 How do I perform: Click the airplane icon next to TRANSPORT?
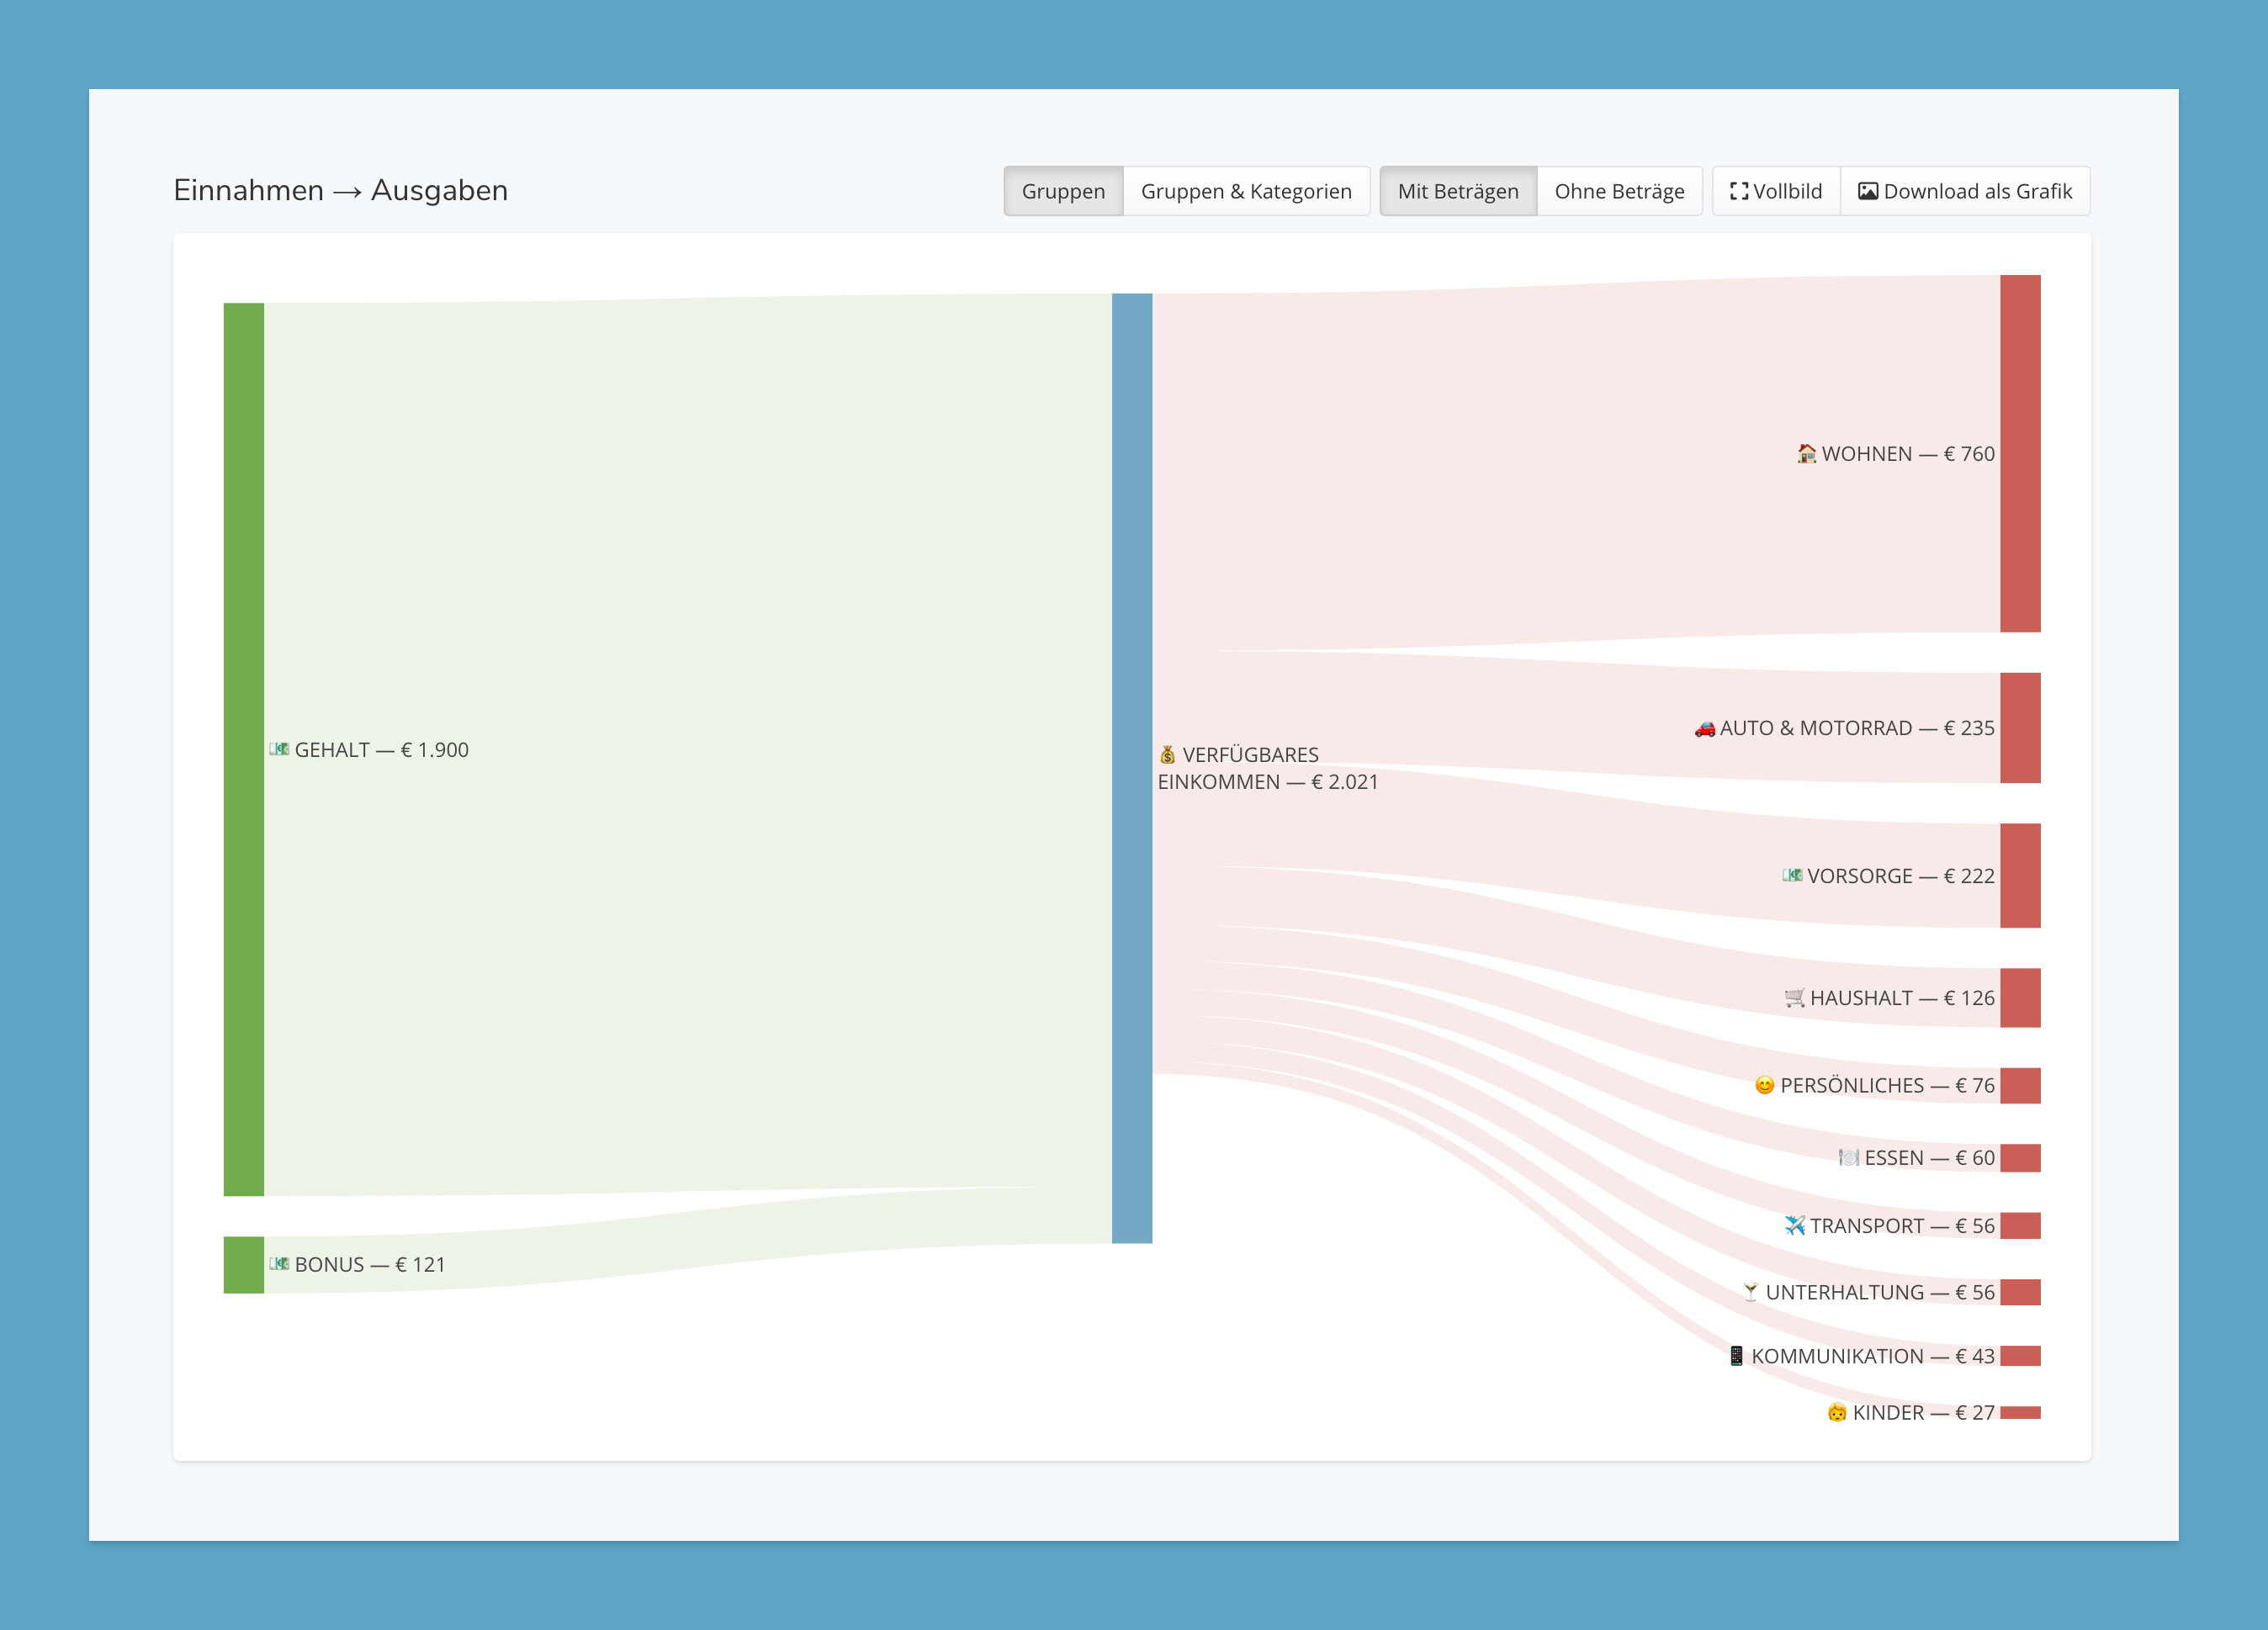click(1794, 1226)
